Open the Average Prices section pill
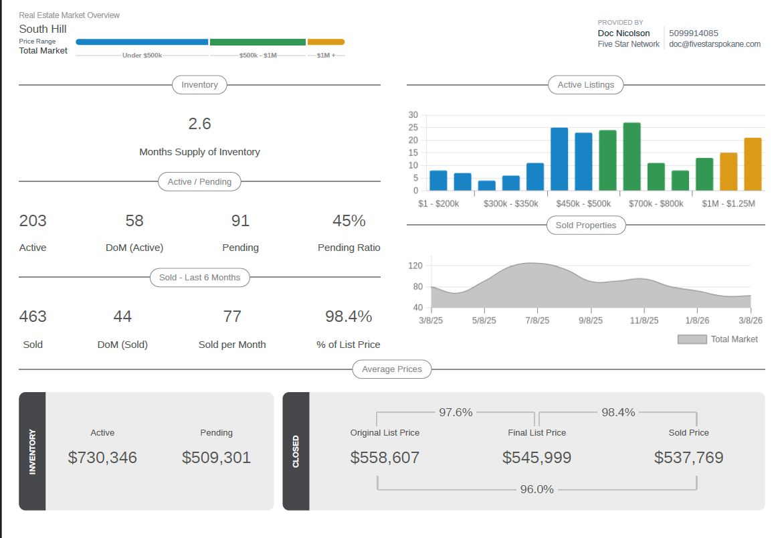This screenshot has width=782, height=538. pos(391,369)
